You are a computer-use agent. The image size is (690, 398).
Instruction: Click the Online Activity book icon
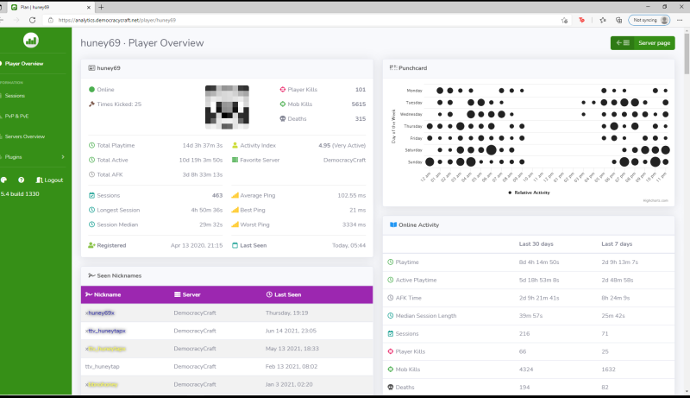[393, 224]
